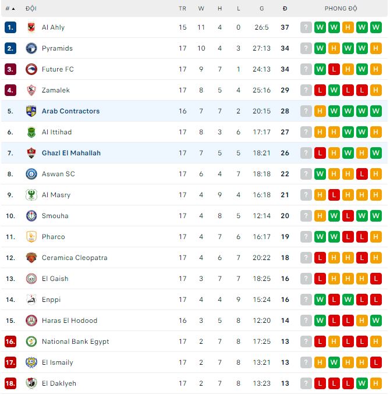Click the Zamalek club crest
Screen dimensions: 390x395
pyautogui.click(x=31, y=90)
